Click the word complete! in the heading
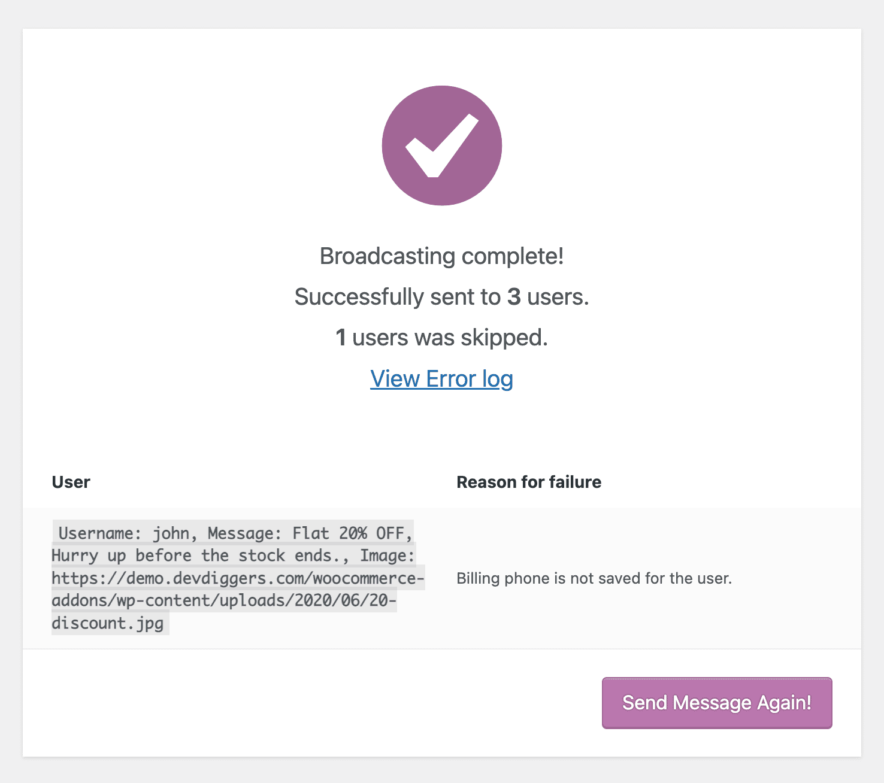Image resolution: width=884 pixels, height=783 pixels. pyautogui.click(x=512, y=256)
